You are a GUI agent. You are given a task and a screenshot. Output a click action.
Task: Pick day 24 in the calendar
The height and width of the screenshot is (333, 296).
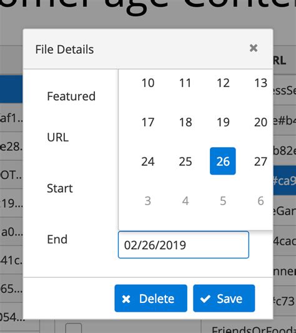tap(148, 161)
